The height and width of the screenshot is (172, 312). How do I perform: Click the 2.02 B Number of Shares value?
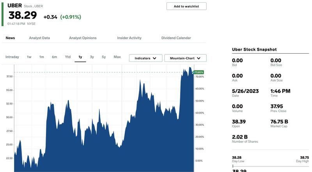(240, 137)
